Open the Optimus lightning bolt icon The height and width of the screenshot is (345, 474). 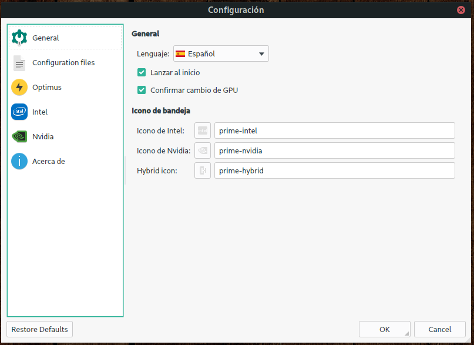19,88
